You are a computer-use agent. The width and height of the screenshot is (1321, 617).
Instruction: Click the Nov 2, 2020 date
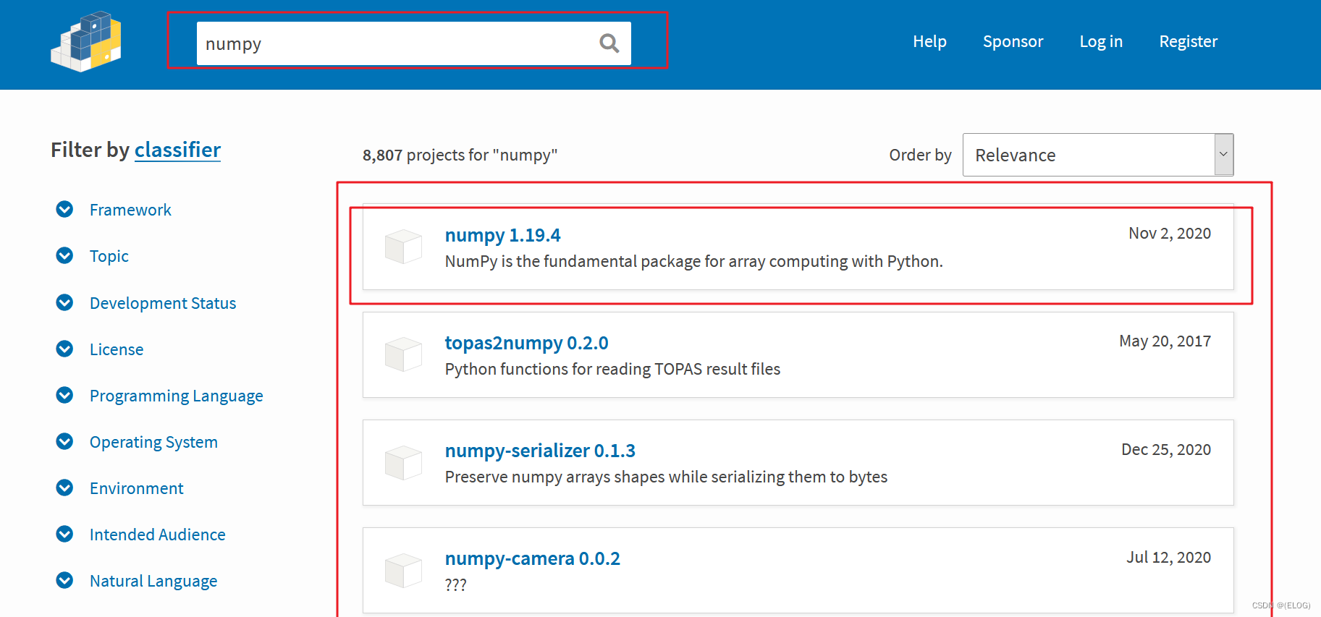pyautogui.click(x=1170, y=233)
